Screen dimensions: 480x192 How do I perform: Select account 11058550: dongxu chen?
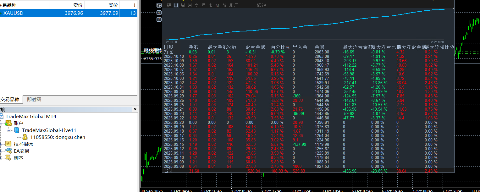pyautogui.click(x=58, y=137)
